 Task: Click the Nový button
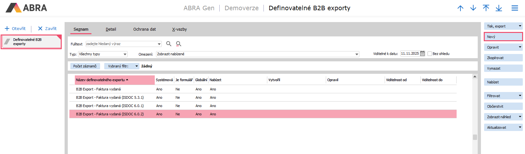(x=503, y=37)
